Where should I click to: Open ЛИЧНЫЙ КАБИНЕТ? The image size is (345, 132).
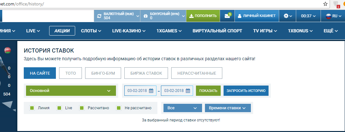click(x=257, y=16)
